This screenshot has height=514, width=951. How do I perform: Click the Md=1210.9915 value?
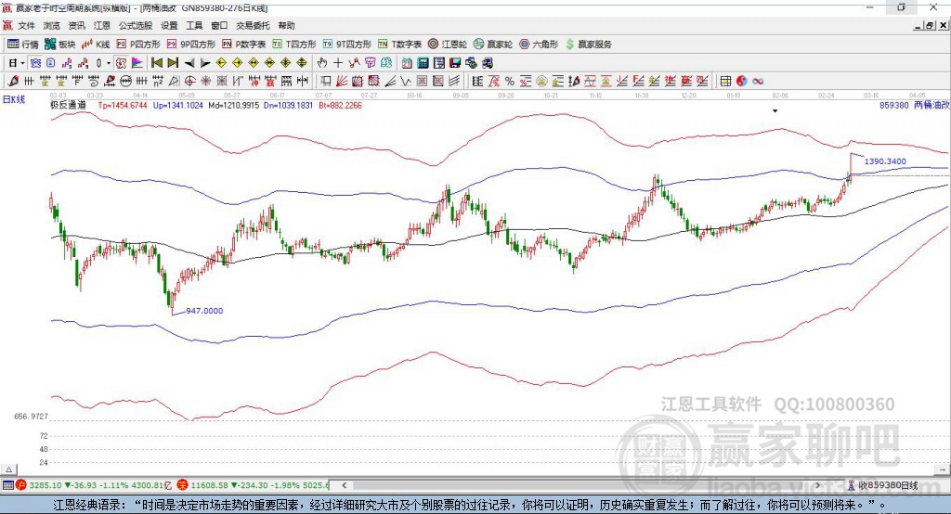pos(233,105)
